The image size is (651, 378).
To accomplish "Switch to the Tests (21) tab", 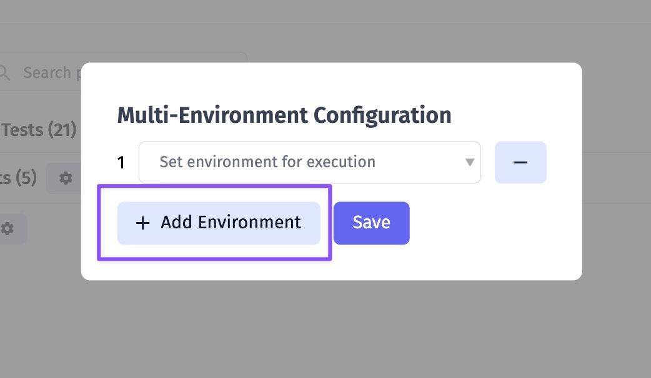I will click(39, 130).
